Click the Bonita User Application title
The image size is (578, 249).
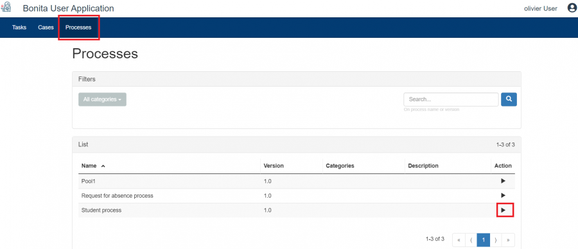point(69,8)
